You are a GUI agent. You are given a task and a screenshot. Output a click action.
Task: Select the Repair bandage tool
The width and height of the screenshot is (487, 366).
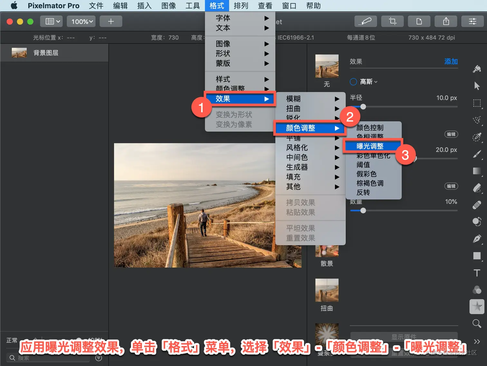(477, 205)
